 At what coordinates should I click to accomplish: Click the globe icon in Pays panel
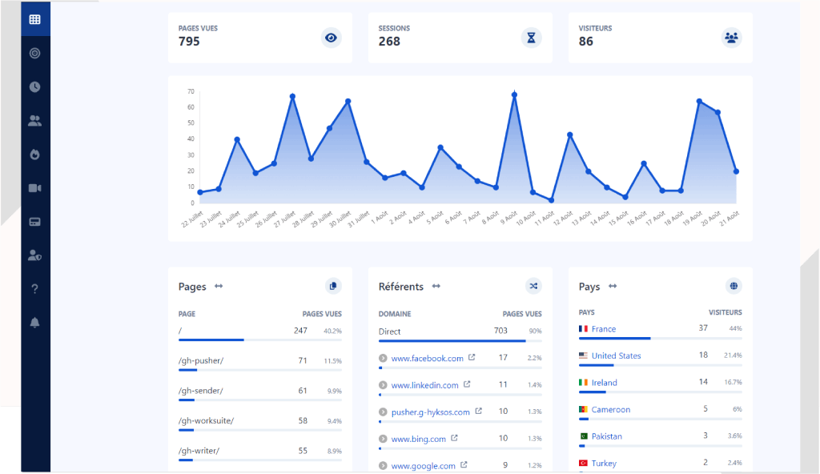(734, 286)
